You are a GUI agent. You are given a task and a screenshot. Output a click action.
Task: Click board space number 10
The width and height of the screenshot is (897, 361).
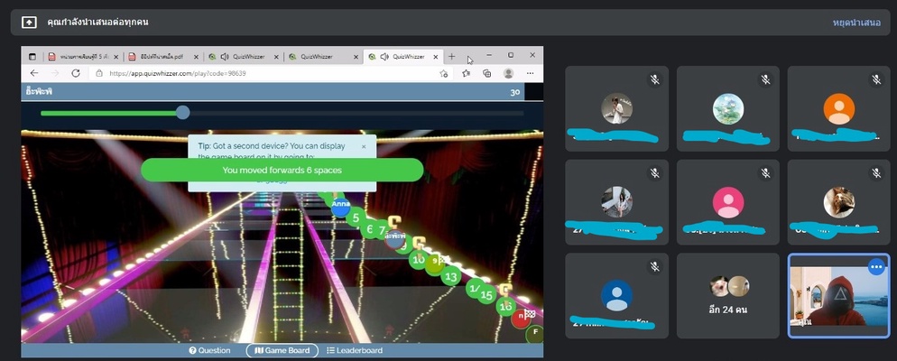(x=419, y=260)
